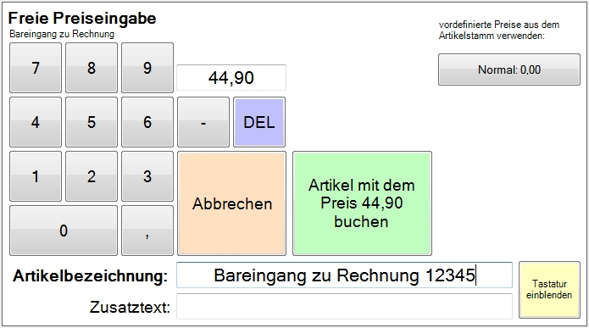589x328 pixels.
Task: Delete last digit with DEL button
Action: pos(259,122)
